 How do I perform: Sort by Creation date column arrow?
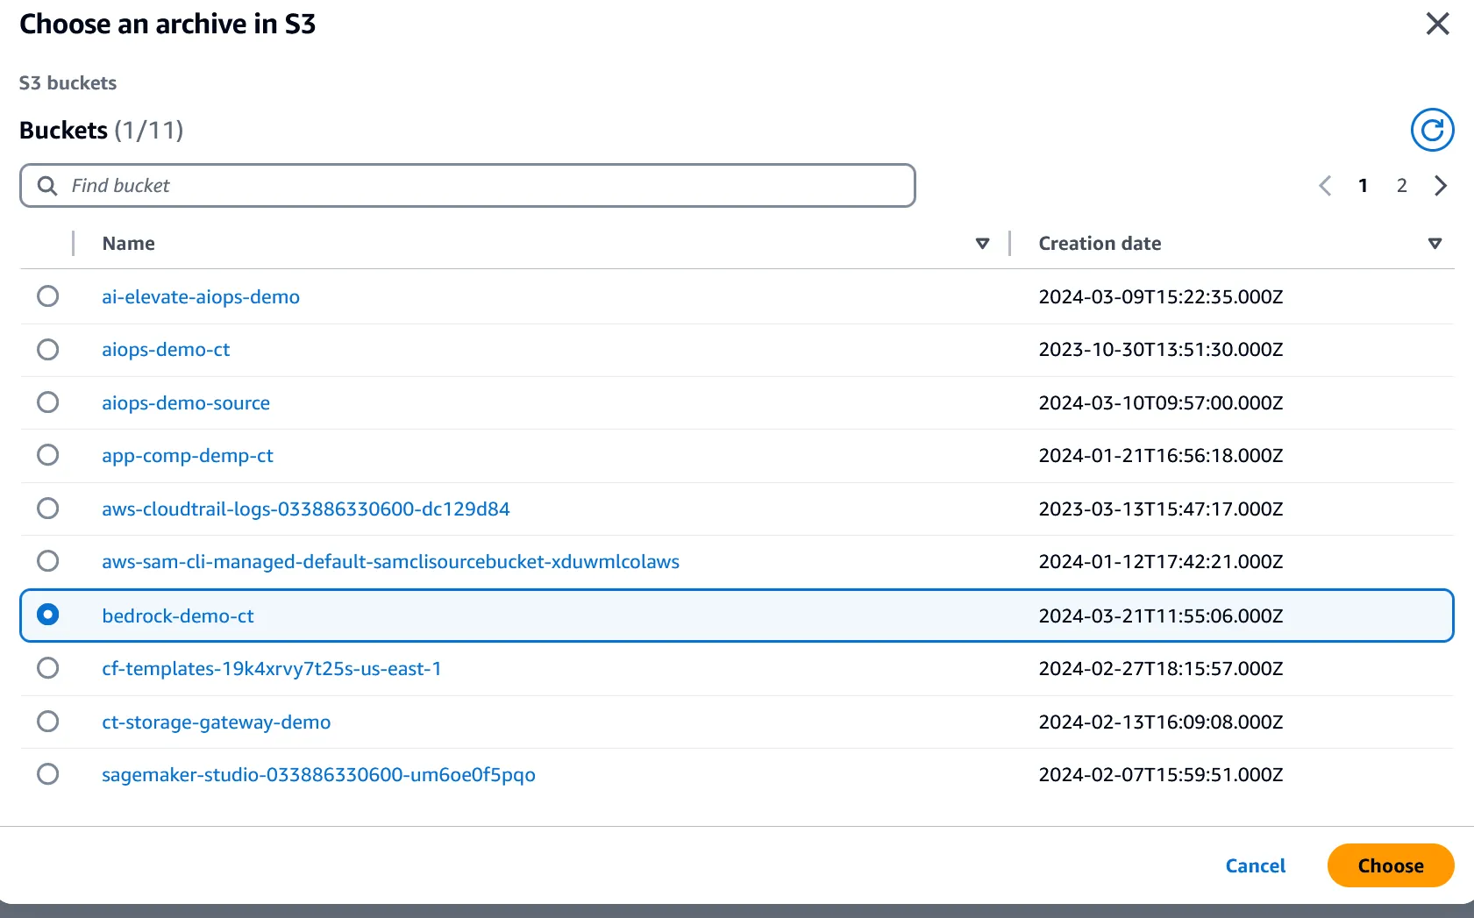(x=1435, y=244)
